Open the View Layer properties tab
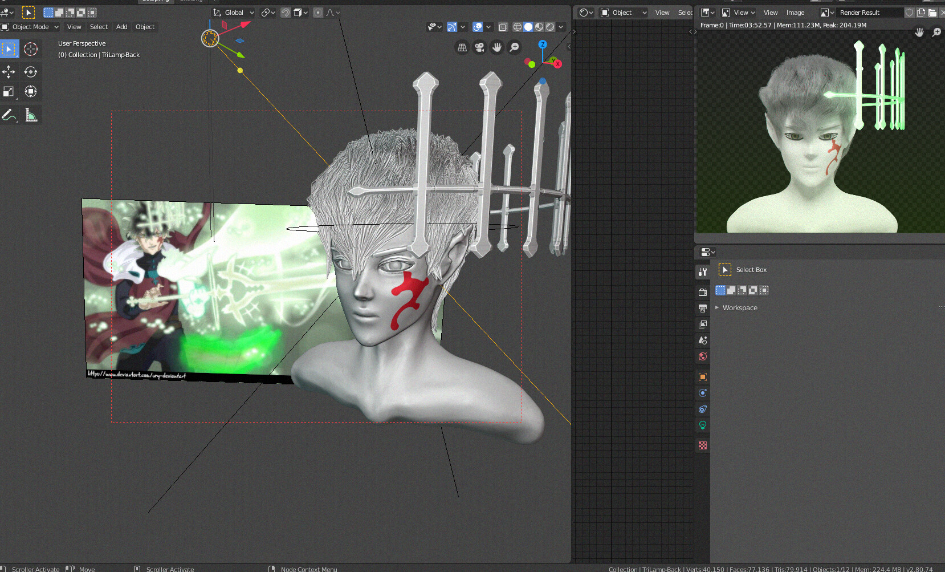 (x=703, y=324)
